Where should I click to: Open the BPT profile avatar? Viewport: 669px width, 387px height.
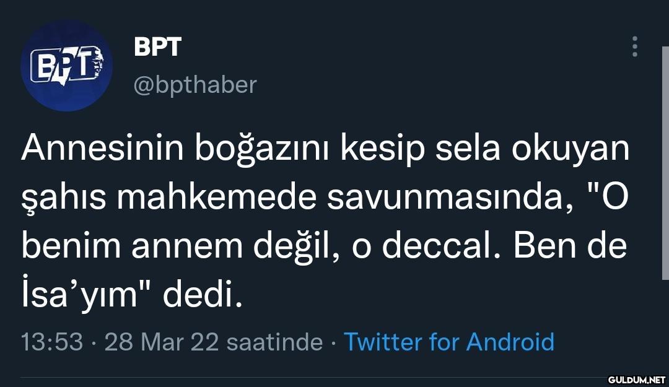(x=66, y=66)
